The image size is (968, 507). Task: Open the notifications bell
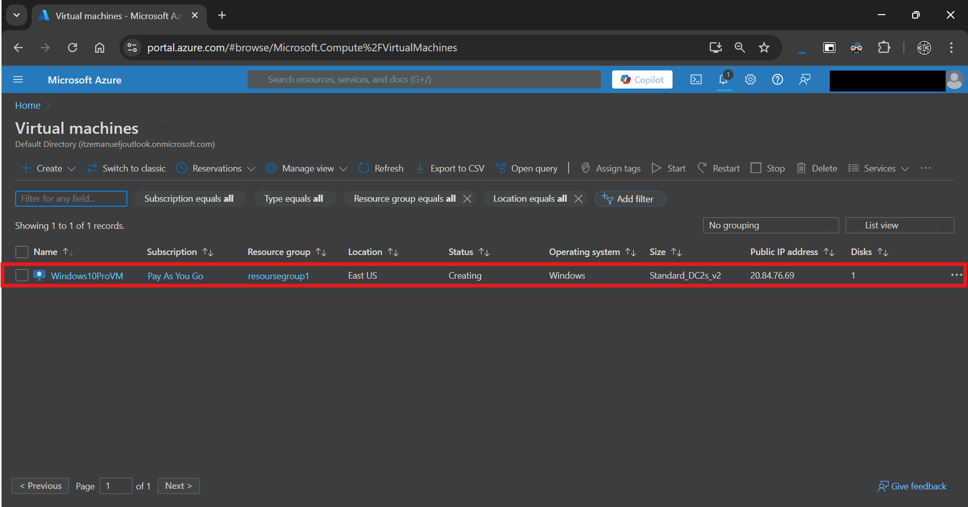point(724,79)
